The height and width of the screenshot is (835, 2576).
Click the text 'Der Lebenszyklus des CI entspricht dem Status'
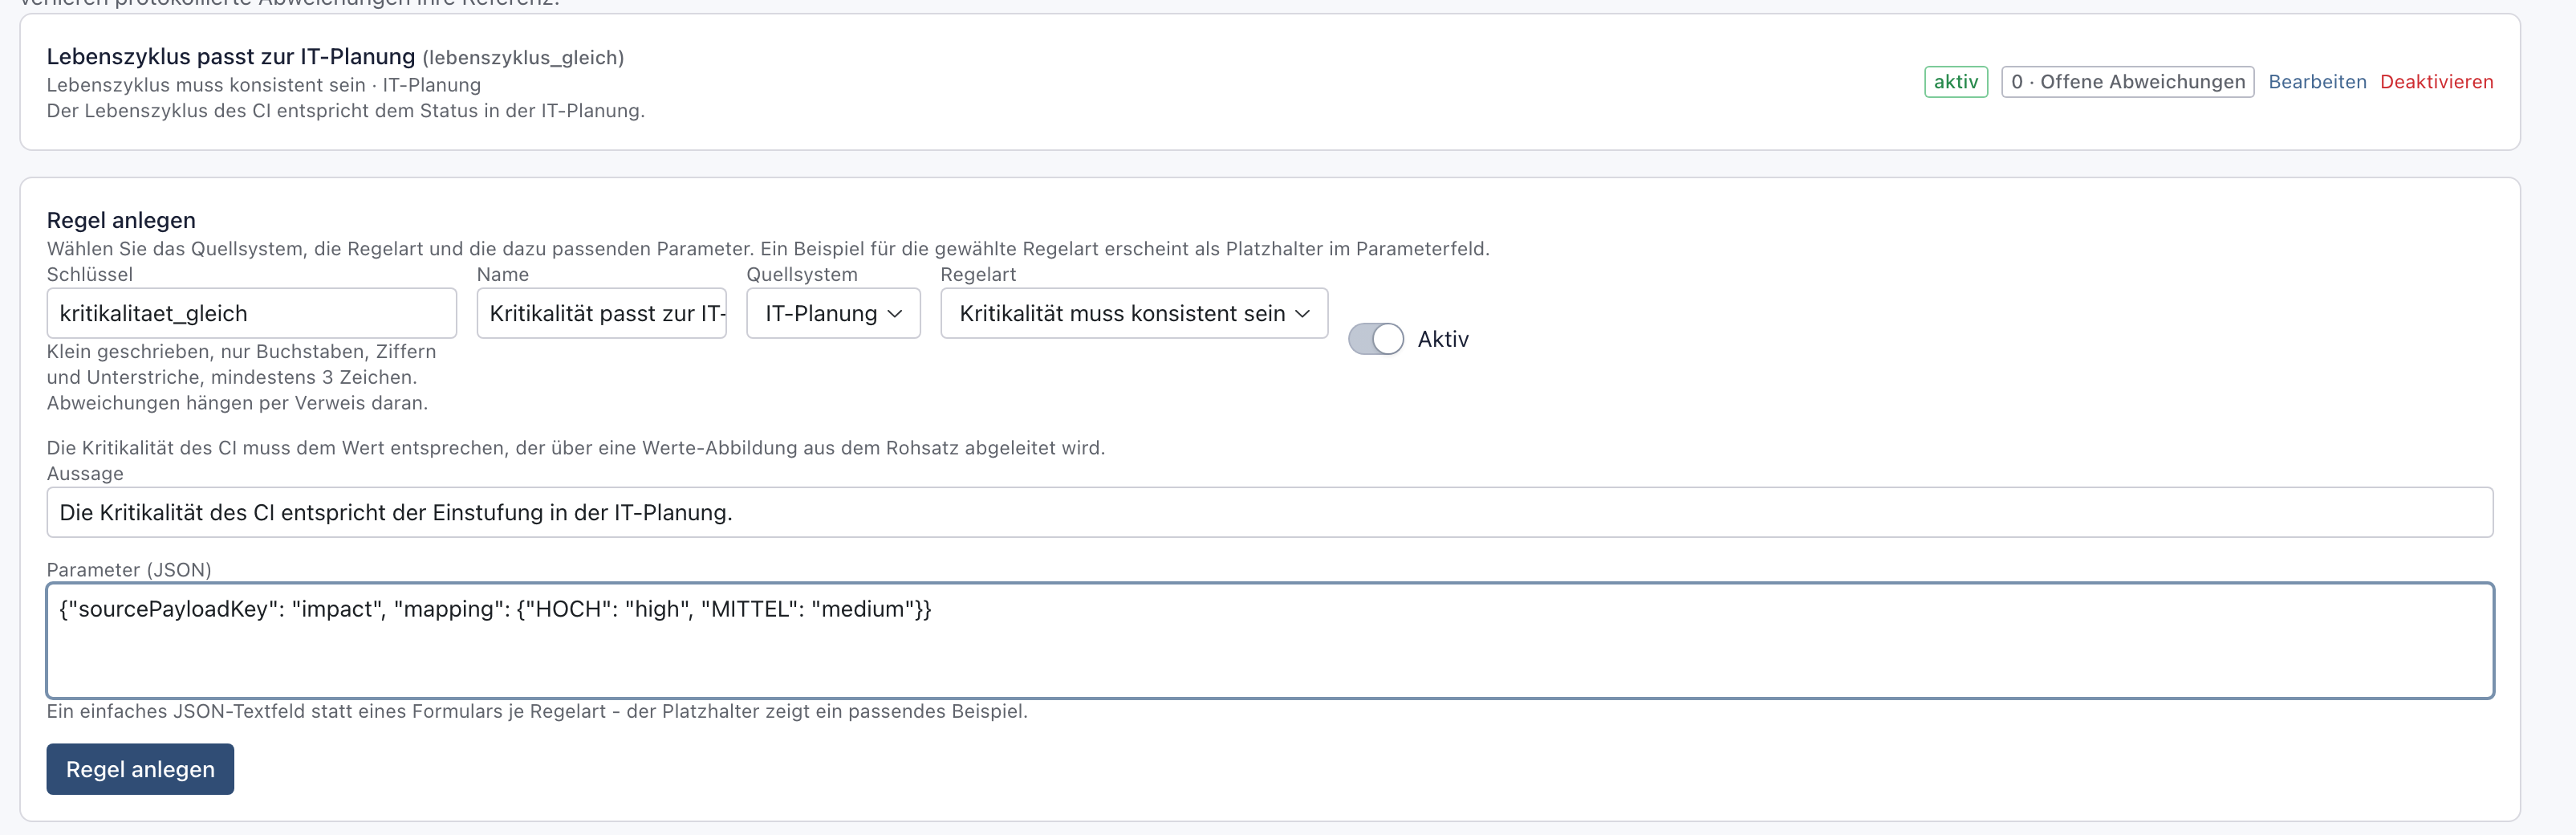[346, 111]
